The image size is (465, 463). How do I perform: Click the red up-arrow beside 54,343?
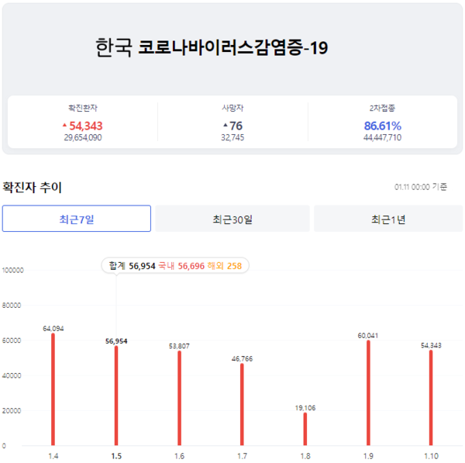click(64, 125)
